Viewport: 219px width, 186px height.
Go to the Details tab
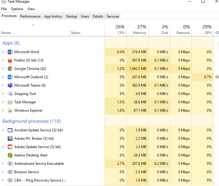(x=98, y=16)
